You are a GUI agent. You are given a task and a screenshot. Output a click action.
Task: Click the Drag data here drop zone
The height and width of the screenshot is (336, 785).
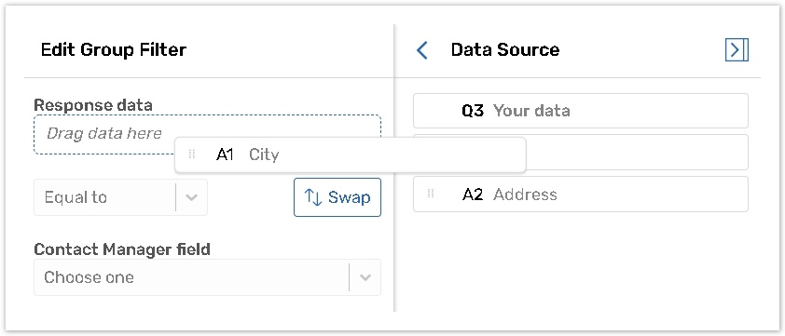(207, 135)
